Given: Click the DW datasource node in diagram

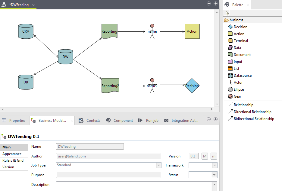Looking at the screenshot, I should click(x=65, y=57).
